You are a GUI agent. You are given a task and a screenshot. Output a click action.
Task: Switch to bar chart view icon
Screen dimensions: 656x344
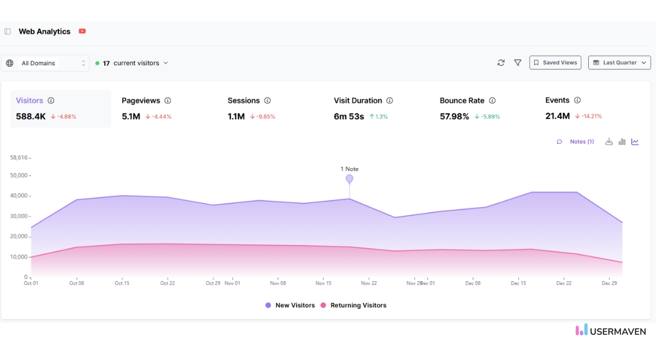pos(622,141)
